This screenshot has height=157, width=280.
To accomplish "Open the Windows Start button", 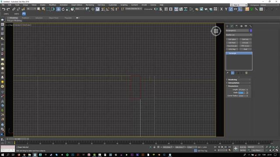I will tap(3, 155).
